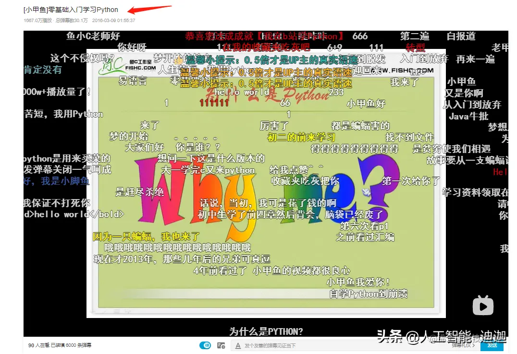Click the upload date 2016-03-09 text

(x=114, y=21)
